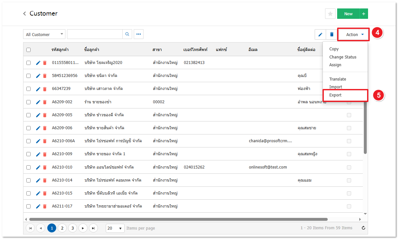The image size is (398, 239).
Task: Check the row checkbox for A6210-010
Action: click(29, 167)
